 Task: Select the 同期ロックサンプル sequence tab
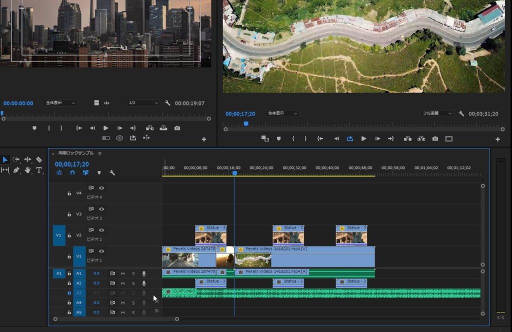76,153
